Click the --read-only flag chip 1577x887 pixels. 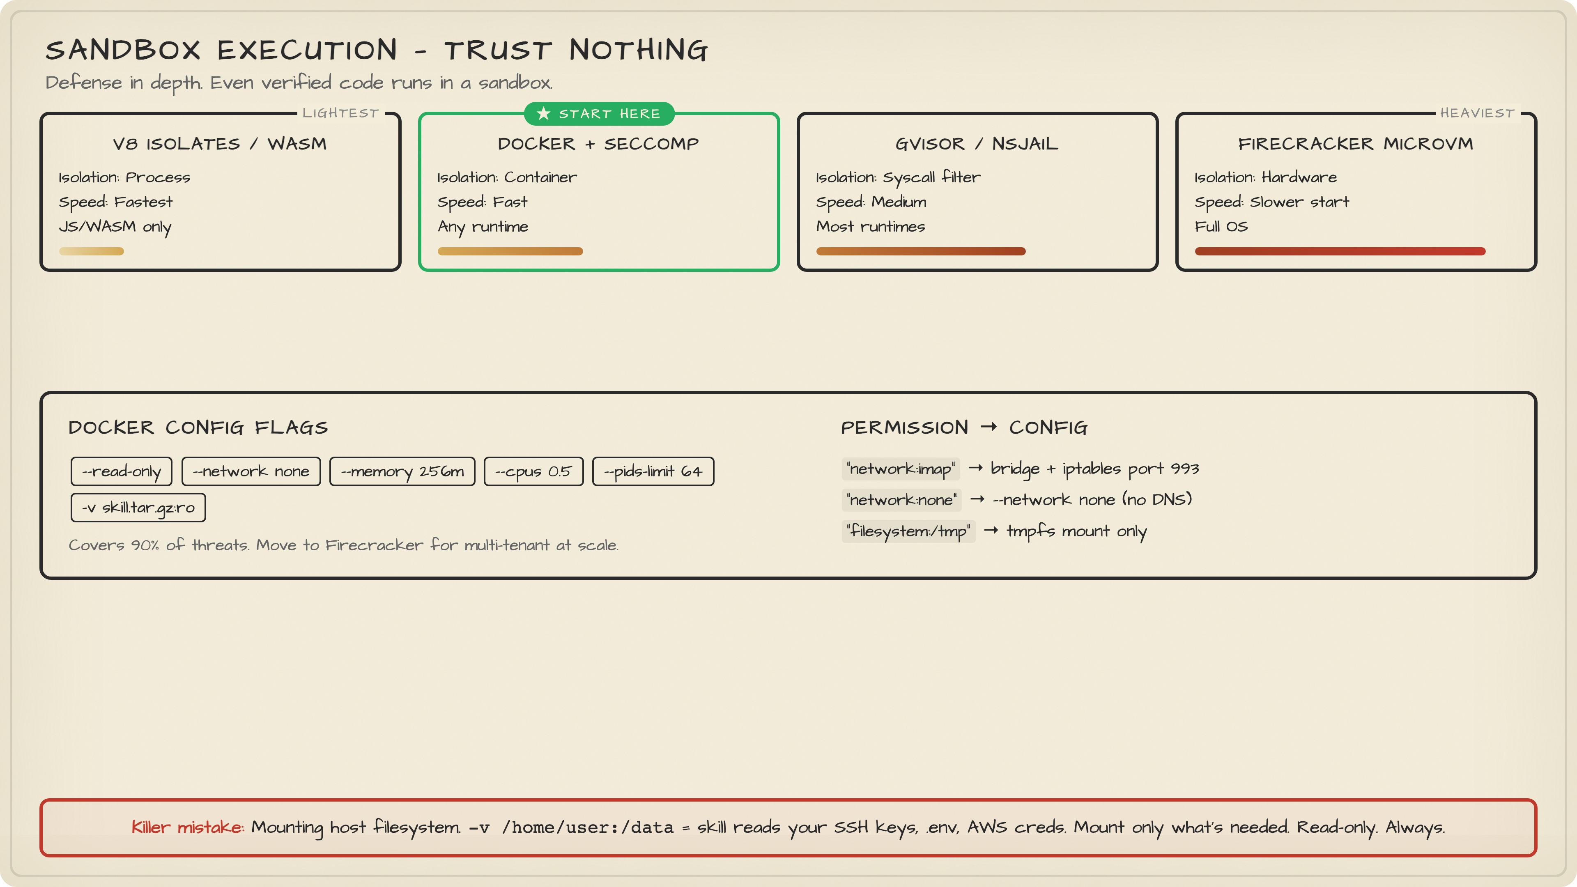(x=121, y=471)
